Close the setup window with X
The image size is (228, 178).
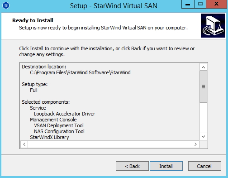(x=217, y=4)
